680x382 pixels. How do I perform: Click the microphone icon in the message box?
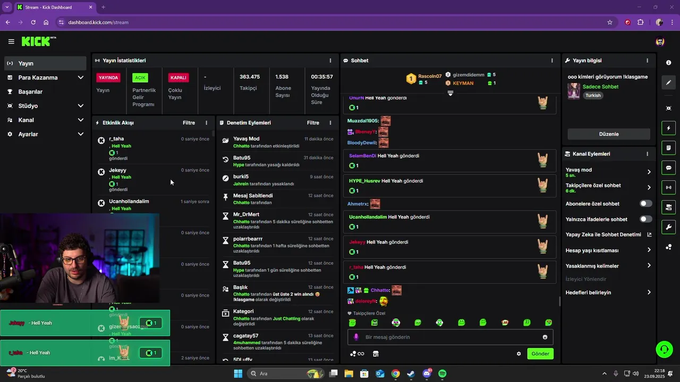click(x=356, y=337)
